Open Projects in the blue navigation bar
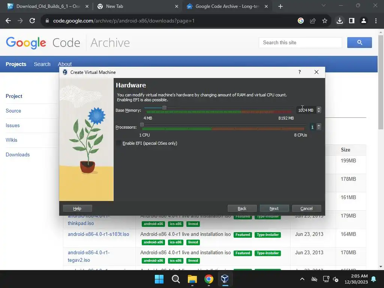 click(16, 64)
